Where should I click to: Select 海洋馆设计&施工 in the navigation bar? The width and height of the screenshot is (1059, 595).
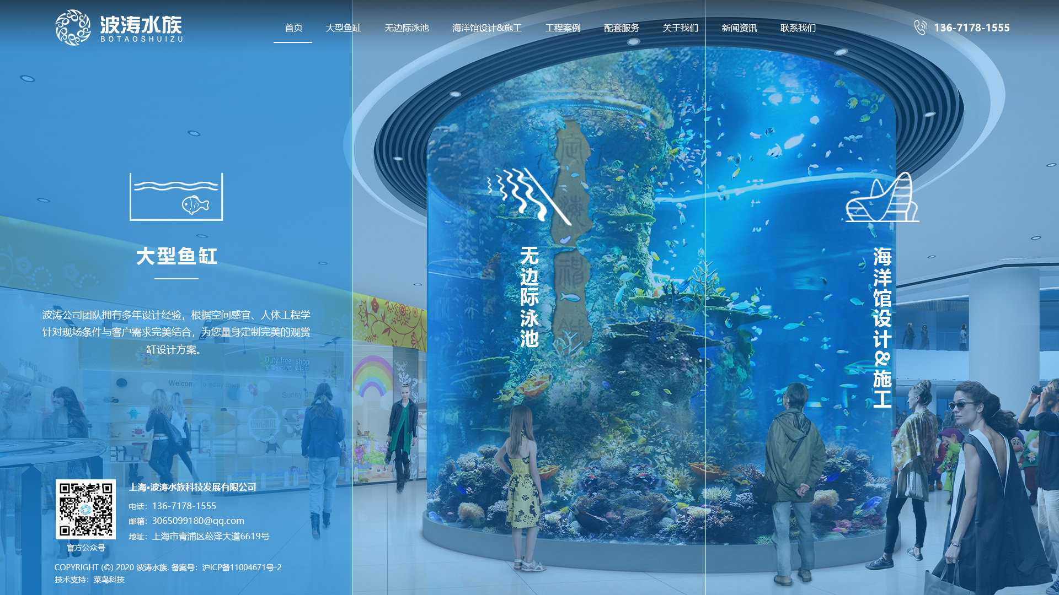click(x=487, y=28)
